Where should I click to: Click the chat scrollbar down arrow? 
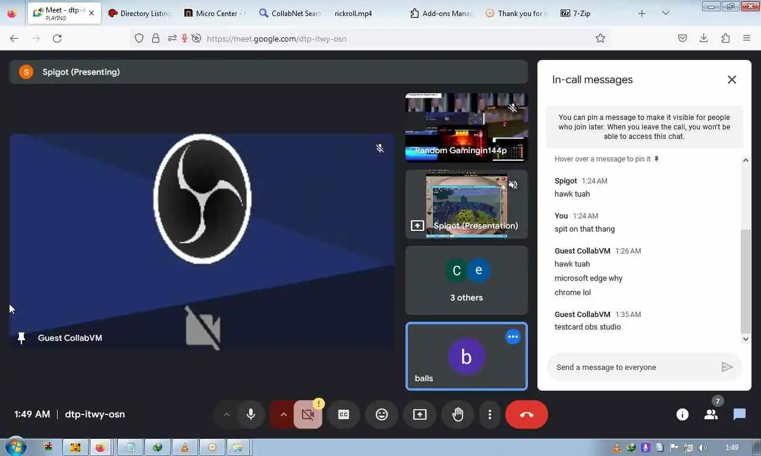[x=746, y=338]
